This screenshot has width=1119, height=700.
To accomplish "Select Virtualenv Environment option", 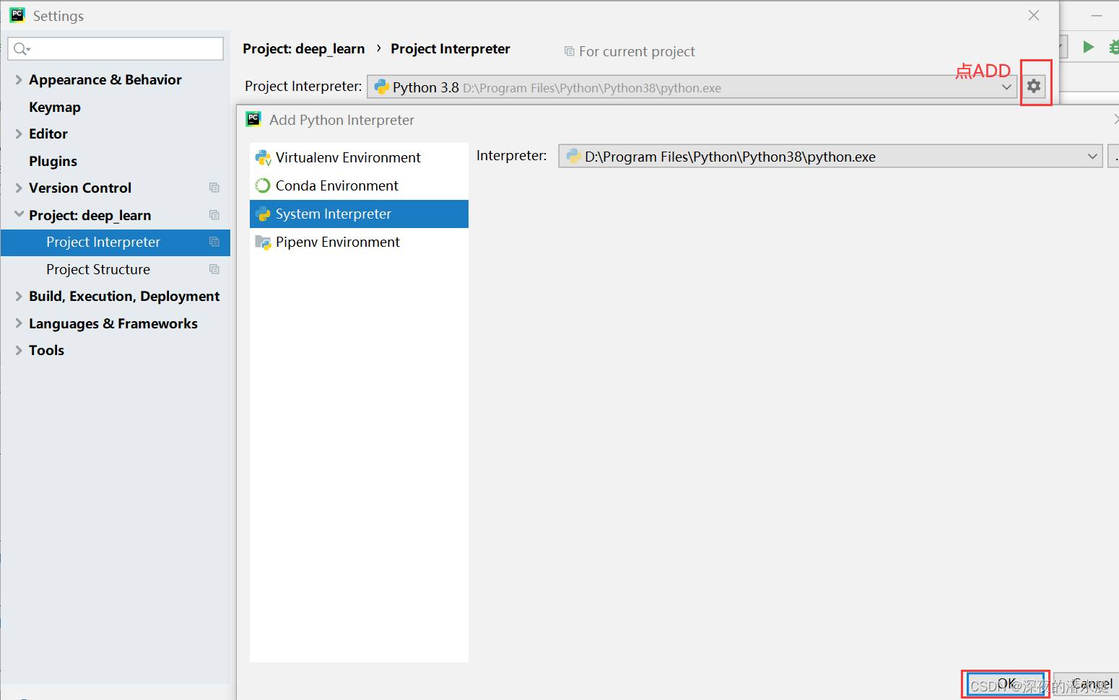I will point(359,157).
